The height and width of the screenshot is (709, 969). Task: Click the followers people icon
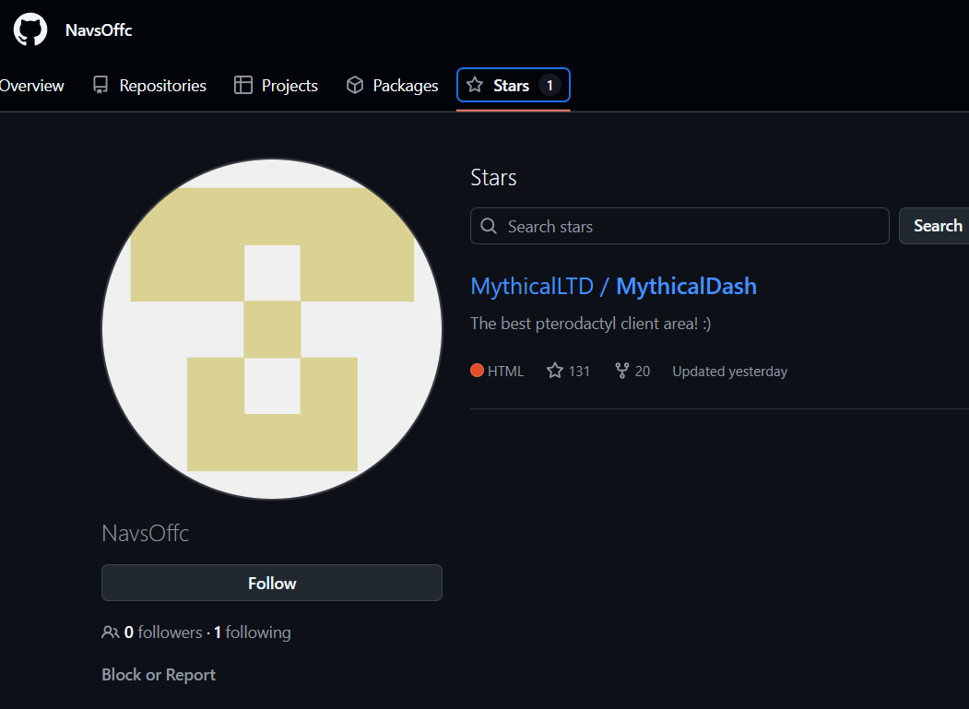[110, 632]
